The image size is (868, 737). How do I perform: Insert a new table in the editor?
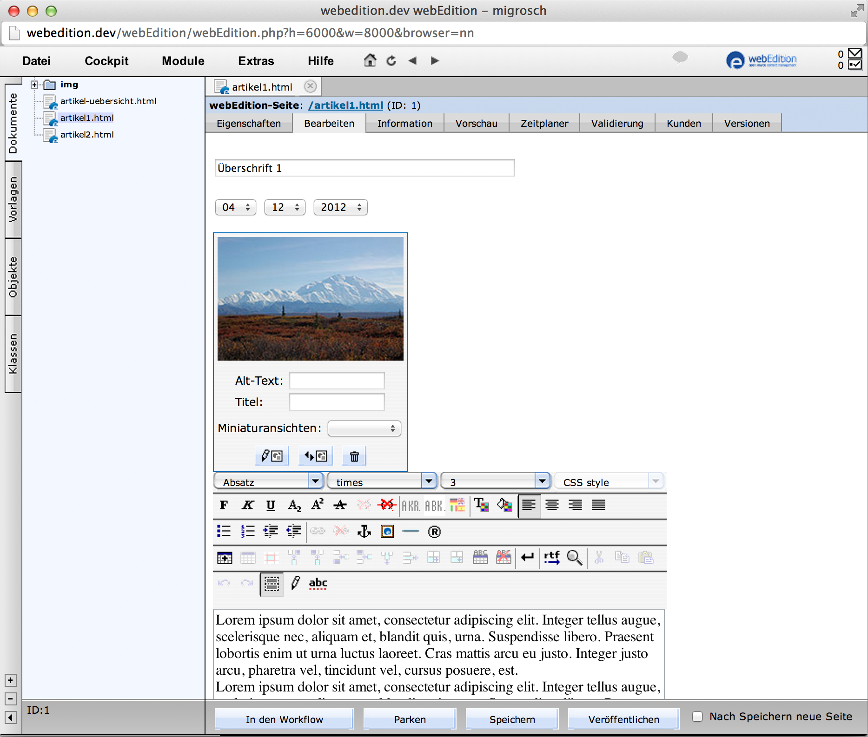(x=225, y=557)
